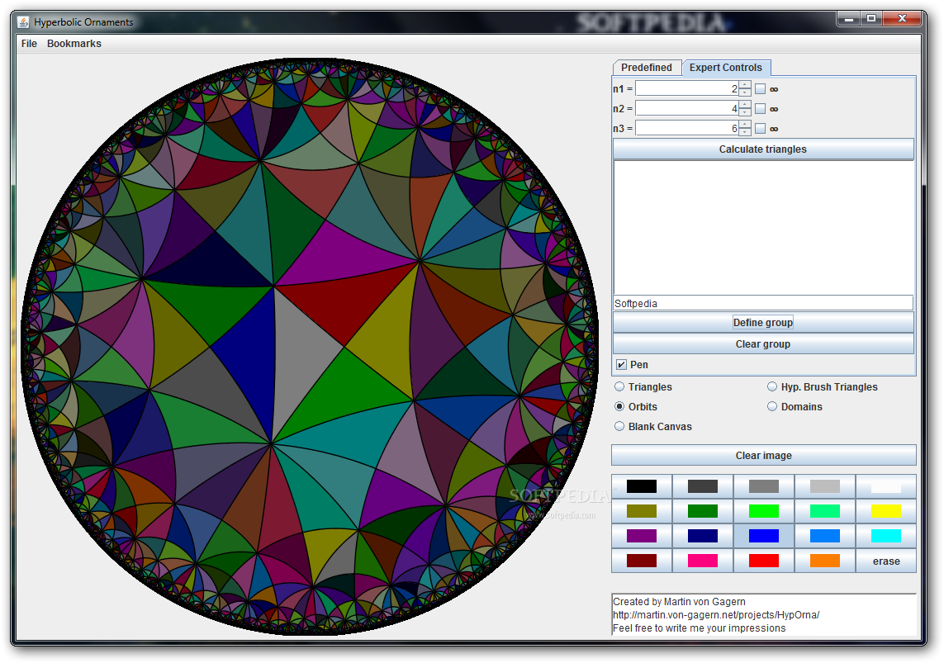Open the Bookmarks menu
Screen dimensions: 944x663
click(74, 43)
